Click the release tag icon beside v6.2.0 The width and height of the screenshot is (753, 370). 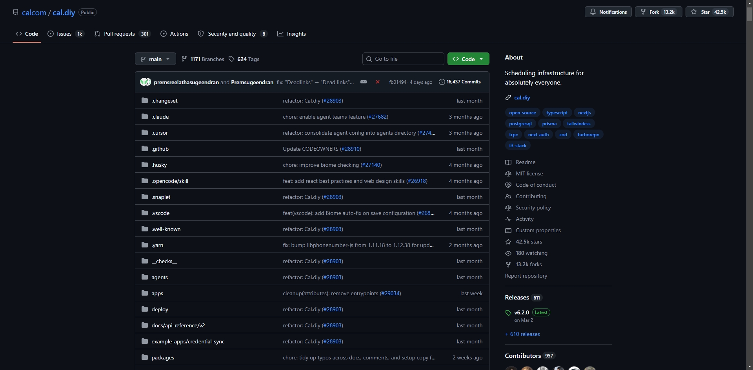pos(508,312)
